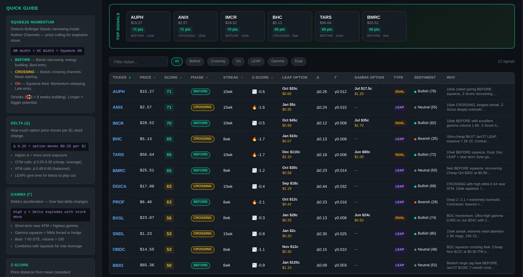Click the chart icon in IMCR's Z-Score cell

coord(254,123)
